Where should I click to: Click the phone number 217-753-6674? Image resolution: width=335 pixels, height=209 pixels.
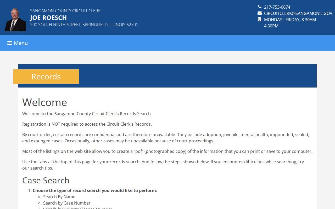pos(277,7)
